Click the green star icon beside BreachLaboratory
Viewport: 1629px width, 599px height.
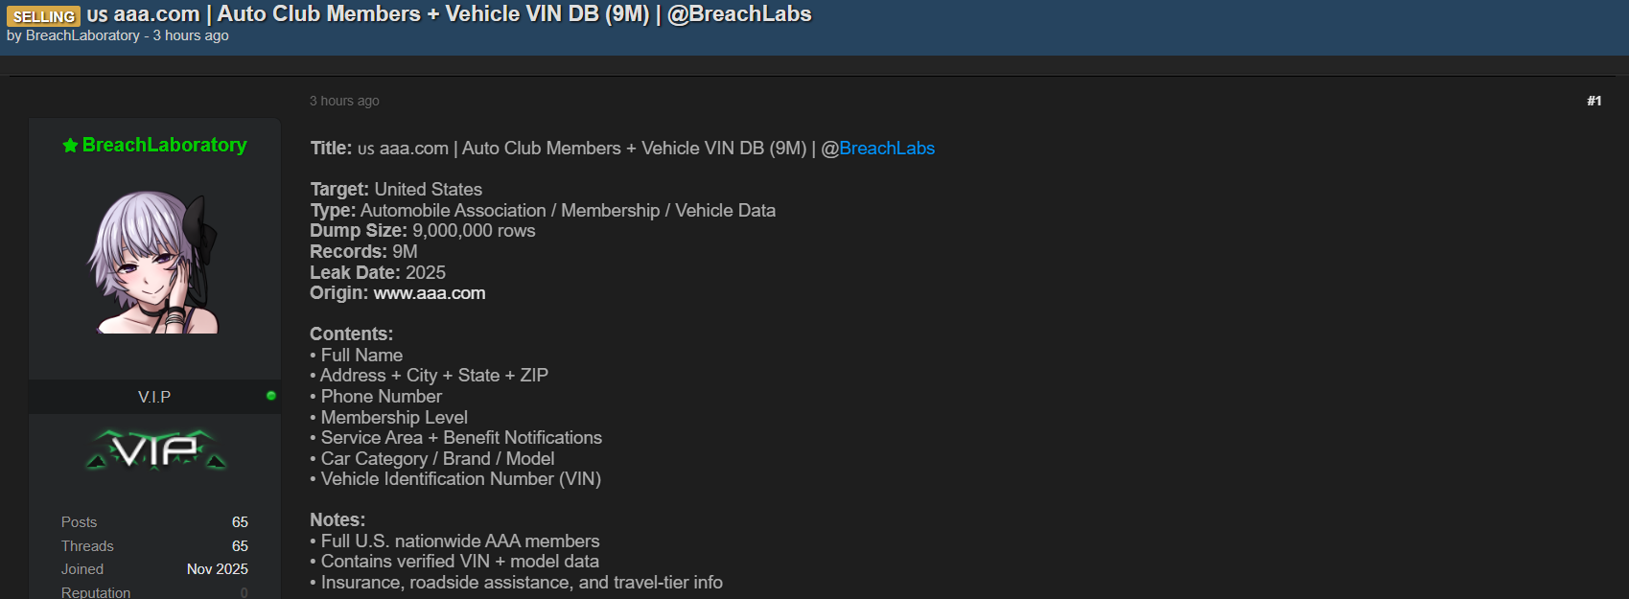click(x=70, y=146)
